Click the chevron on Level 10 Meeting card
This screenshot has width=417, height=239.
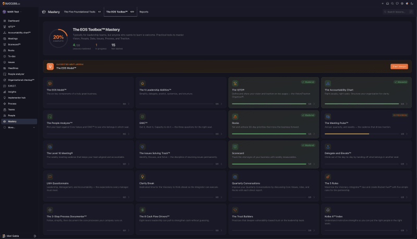129,164
